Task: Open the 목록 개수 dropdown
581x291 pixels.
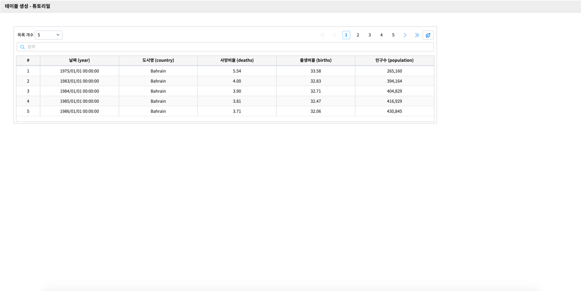Action: [48, 35]
